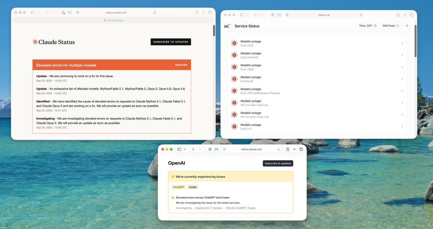Show tab overview in the xAI status window
The width and height of the screenshot is (433, 229).
click(x=411, y=15)
